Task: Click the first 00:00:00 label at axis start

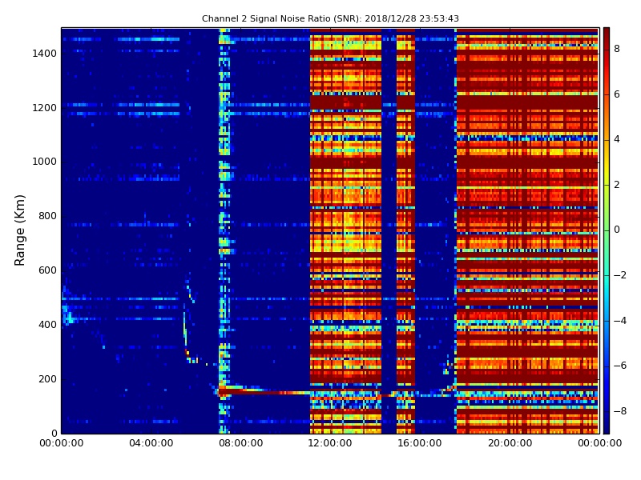Action: 62,443
